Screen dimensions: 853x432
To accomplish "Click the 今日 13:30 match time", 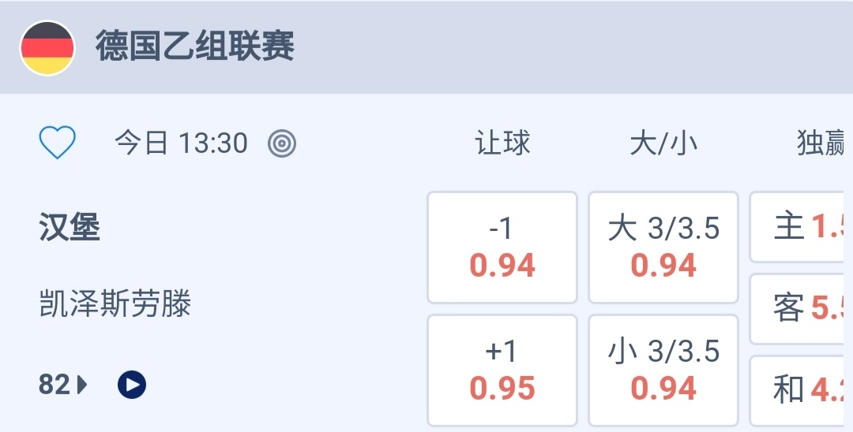I will tap(181, 143).
